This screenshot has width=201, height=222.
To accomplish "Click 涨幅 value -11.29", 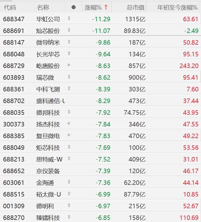I will click(101, 19).
